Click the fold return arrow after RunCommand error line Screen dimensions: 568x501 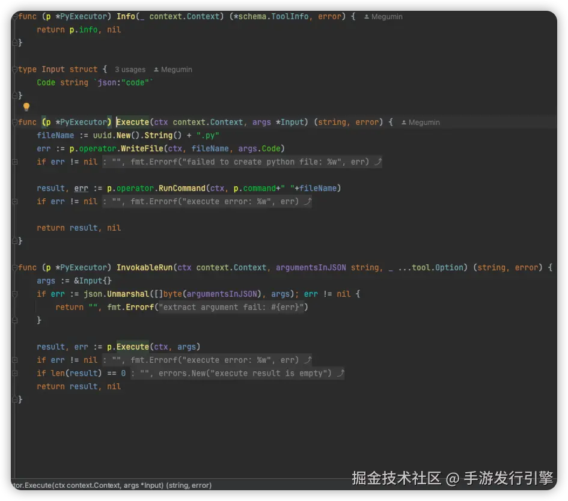click(x=308, y=202)
